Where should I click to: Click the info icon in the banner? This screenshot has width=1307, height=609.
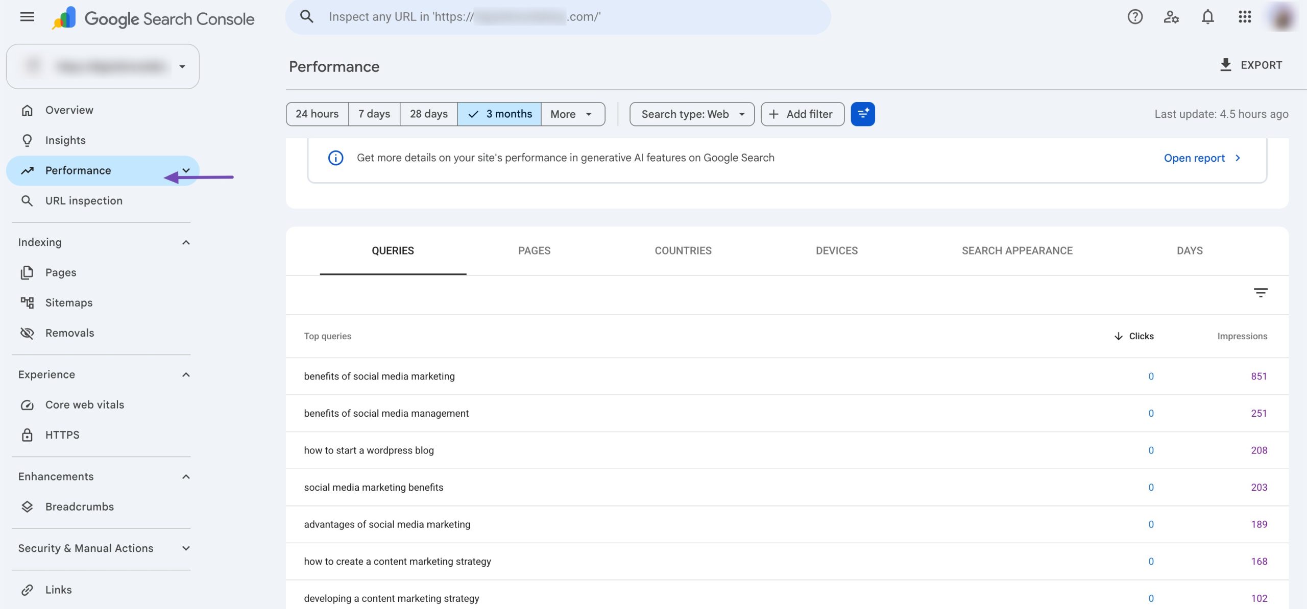click(x=335, y=158)
